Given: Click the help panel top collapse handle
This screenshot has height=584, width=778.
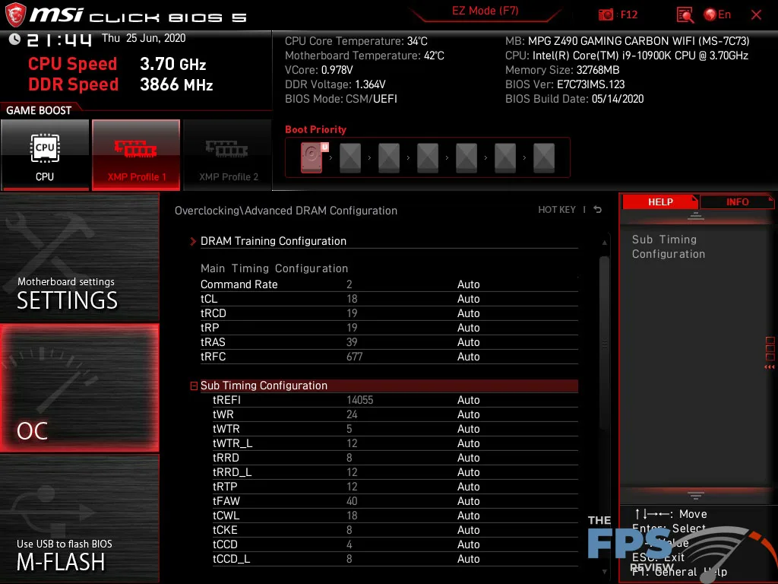Looking at the screenshot, I should tap(696, 215).
